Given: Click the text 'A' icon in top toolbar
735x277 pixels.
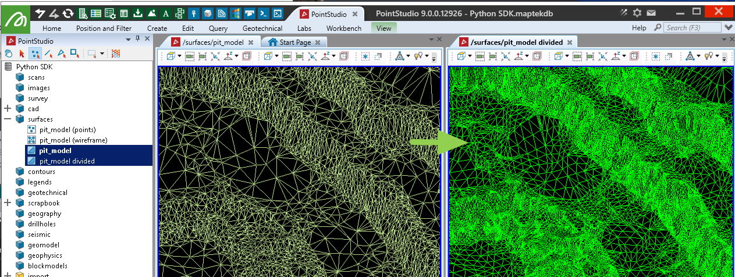Looking at the screenshot, I should click(x=166, y=13).
